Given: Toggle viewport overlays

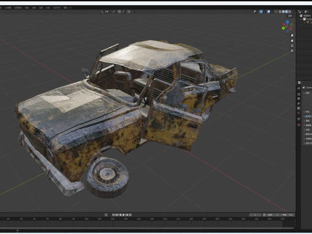Looking at the screenshot, I should click(268, 12).
